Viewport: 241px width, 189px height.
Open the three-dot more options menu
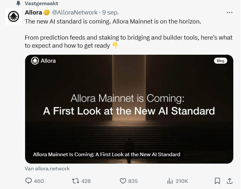229,13
